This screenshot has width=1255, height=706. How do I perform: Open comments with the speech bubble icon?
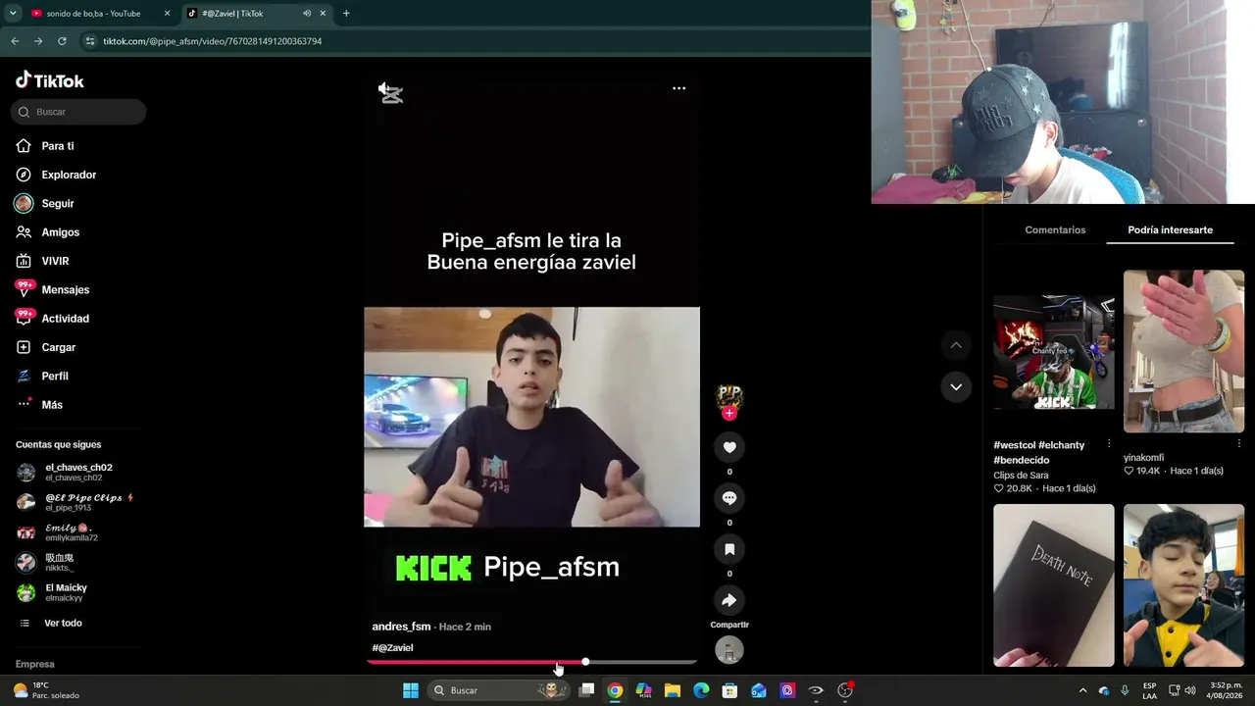729,498
